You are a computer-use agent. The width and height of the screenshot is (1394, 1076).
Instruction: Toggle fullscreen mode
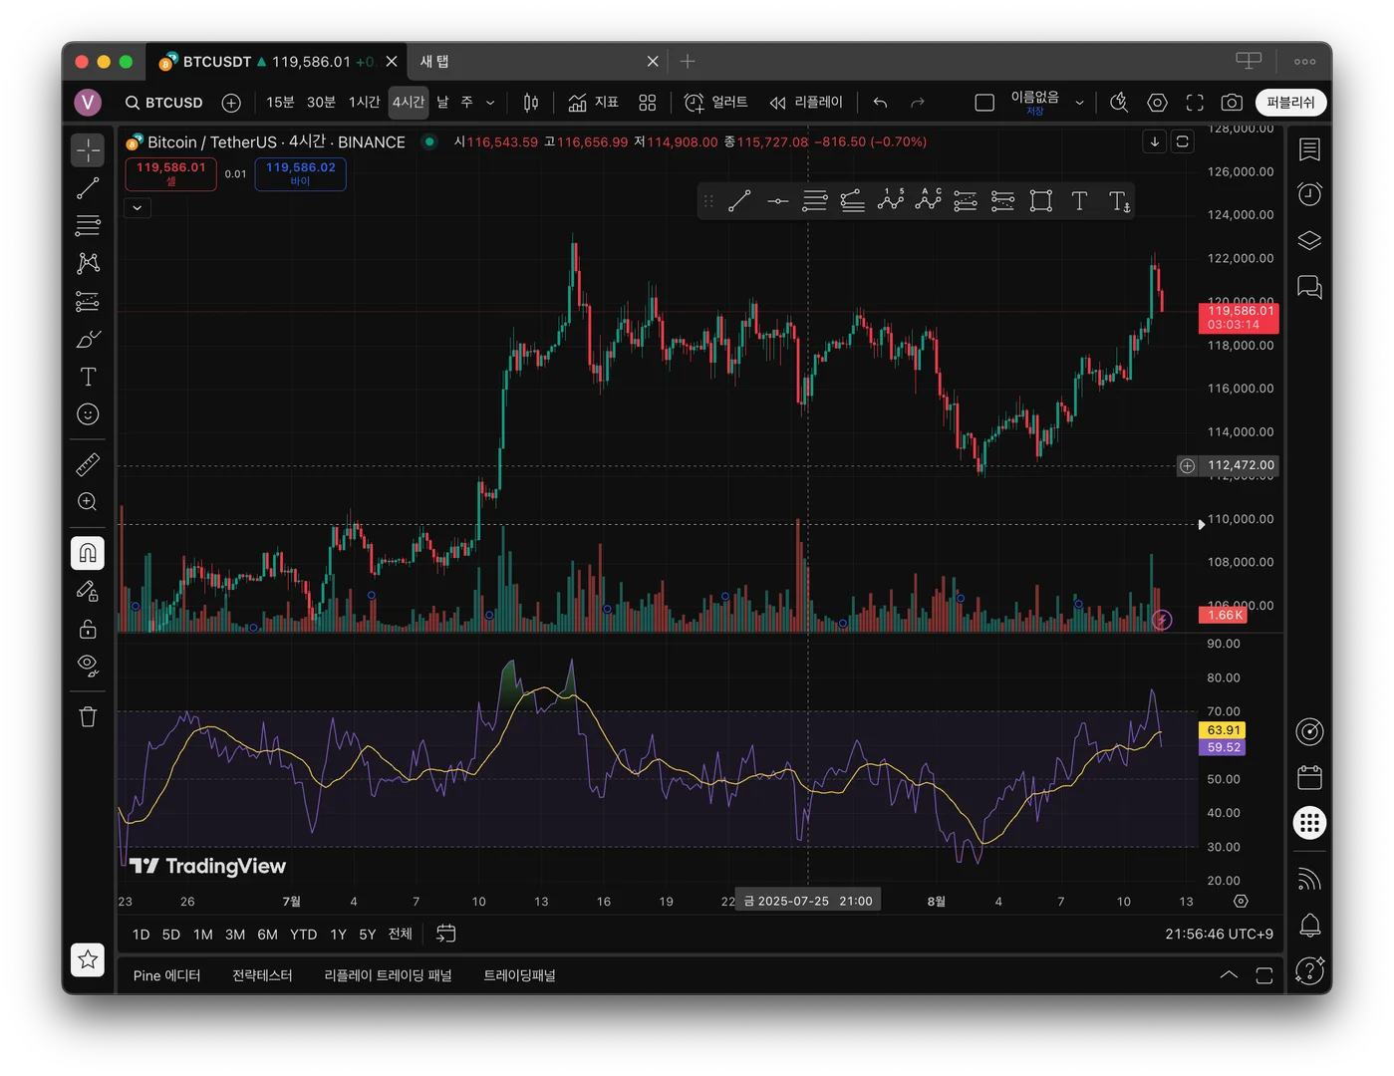[x=1195, y=103]
